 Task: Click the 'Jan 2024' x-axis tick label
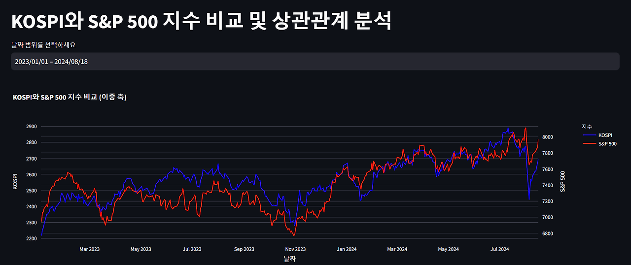pyautogui.click(x=347, y=249)
